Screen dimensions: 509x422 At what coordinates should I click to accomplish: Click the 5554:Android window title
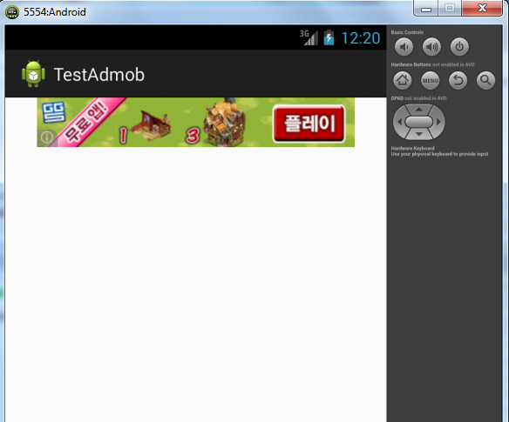pyautogui.click(x=55, y=12)
